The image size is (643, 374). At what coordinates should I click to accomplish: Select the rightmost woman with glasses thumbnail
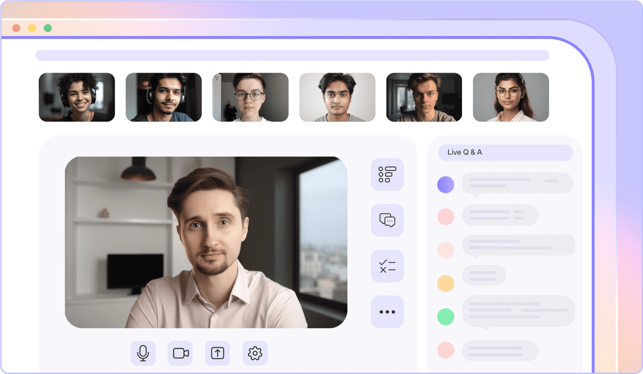[x=511, y=97]
